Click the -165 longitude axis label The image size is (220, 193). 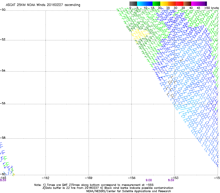click(x=3, y=178)
